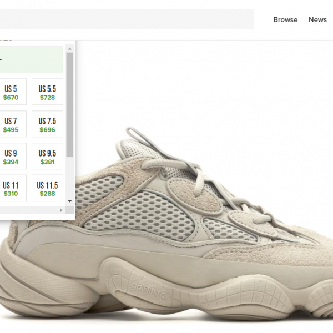Open the News page
This screenshot has height=333, width=333.
[x=317, y=19]
